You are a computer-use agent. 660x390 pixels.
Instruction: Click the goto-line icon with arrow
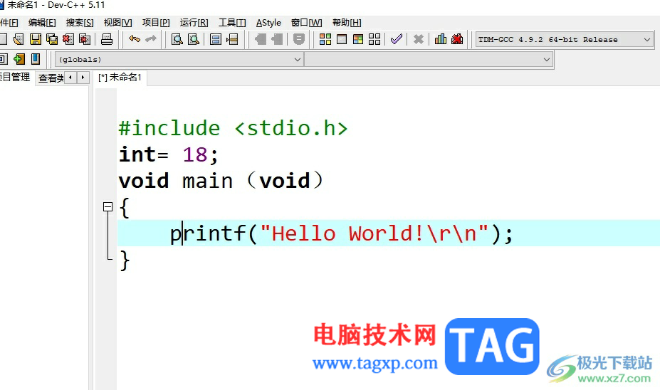[232, 40]
